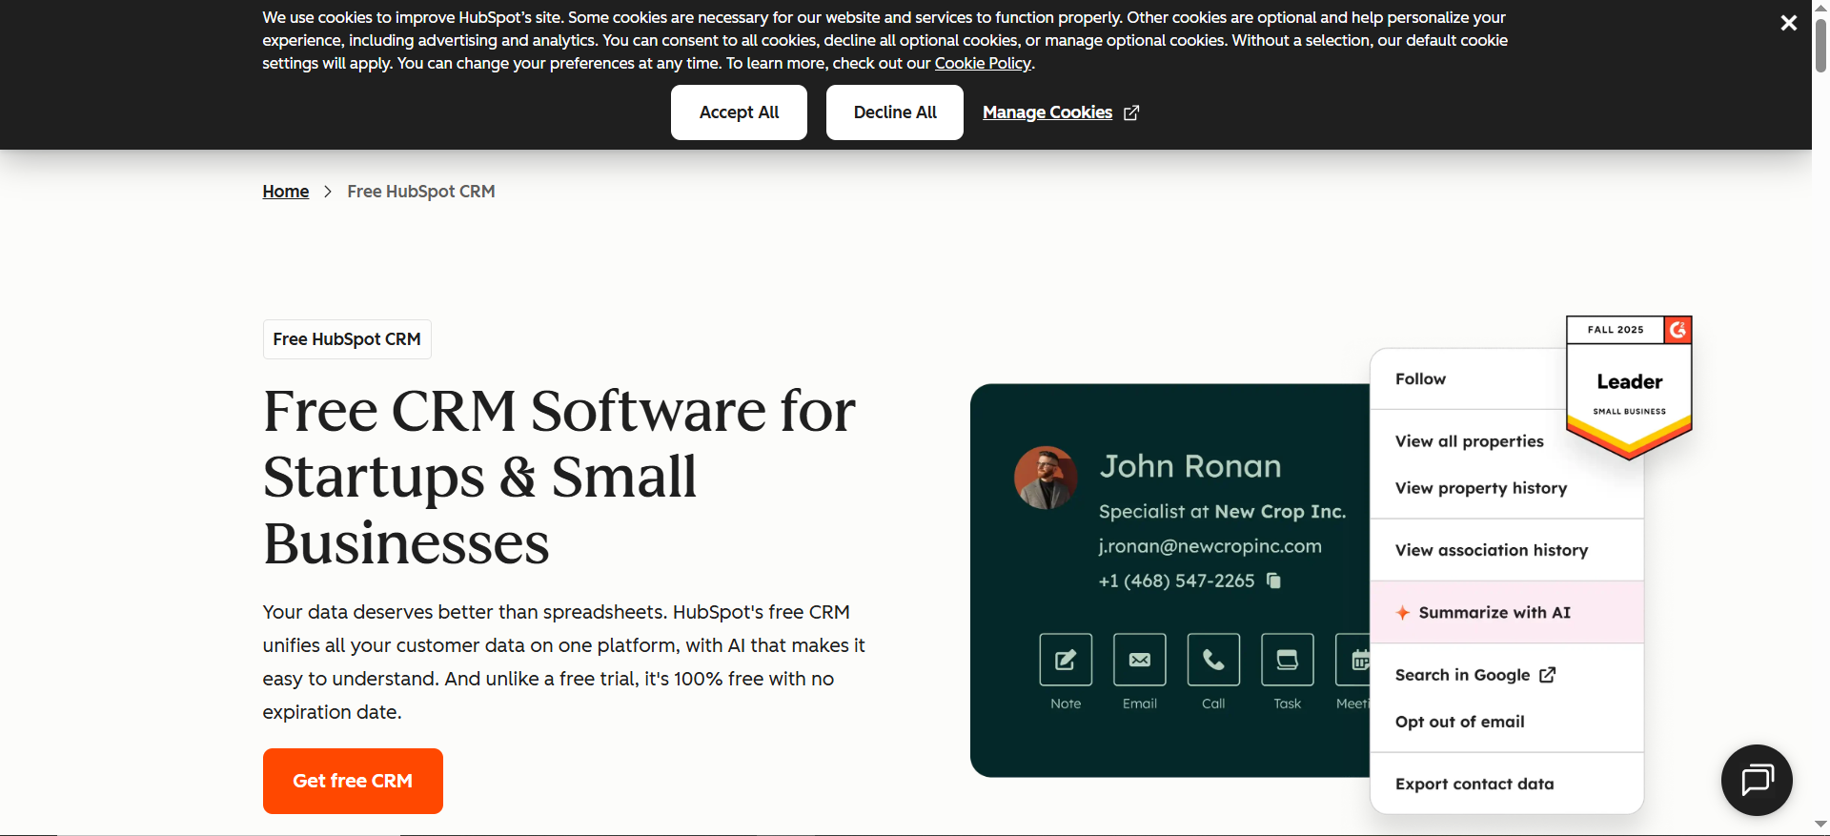Click the Accept All cookies button
This screenshot has width=1830, height=836.
[x=739, y=112]
